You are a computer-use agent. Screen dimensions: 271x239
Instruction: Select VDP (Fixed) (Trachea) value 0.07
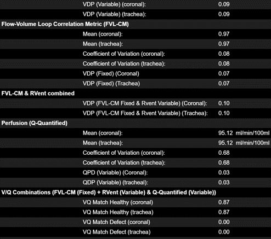[x=224, y=84]
